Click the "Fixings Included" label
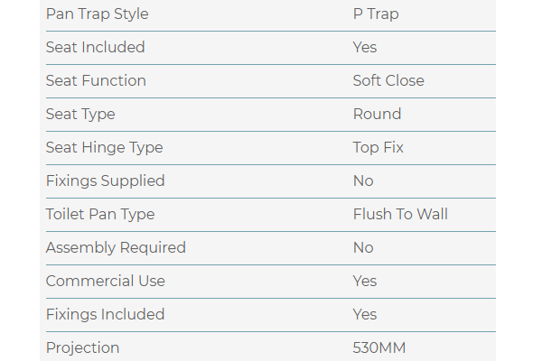This screenshot has height=361, width=542. 105,314
